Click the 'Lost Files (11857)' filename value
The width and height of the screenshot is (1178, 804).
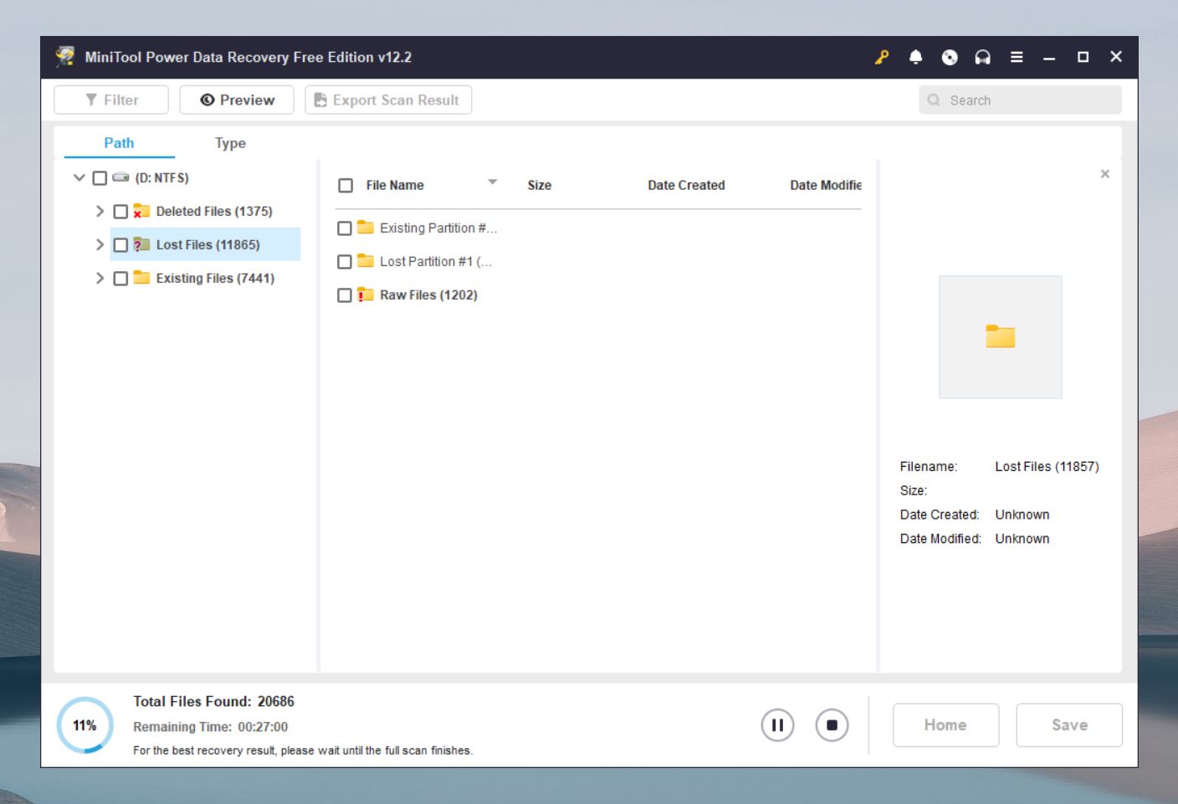[x=1047, y=467]
